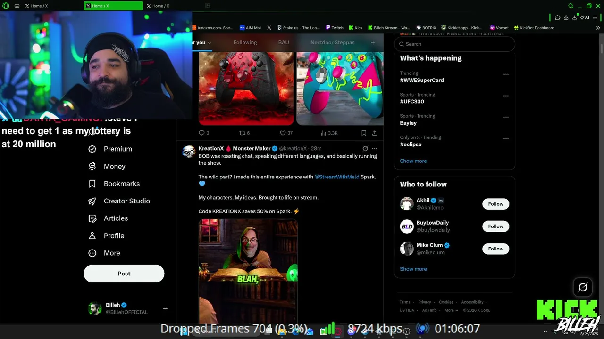The image size is (604, 339).
Task: Open the workspaces icon beside the Opera logo
Action: [x=17, y=6]
